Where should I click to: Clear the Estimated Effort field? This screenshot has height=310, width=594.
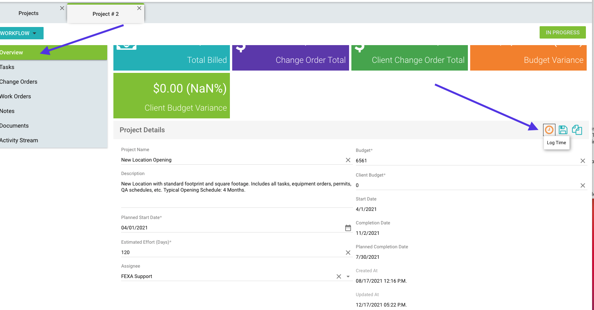point(348,253)
